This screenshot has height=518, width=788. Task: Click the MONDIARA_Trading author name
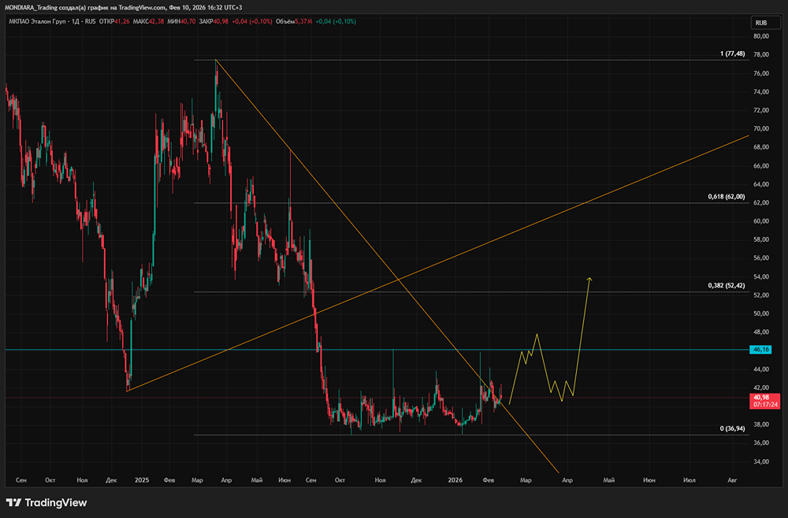point(32,8)
